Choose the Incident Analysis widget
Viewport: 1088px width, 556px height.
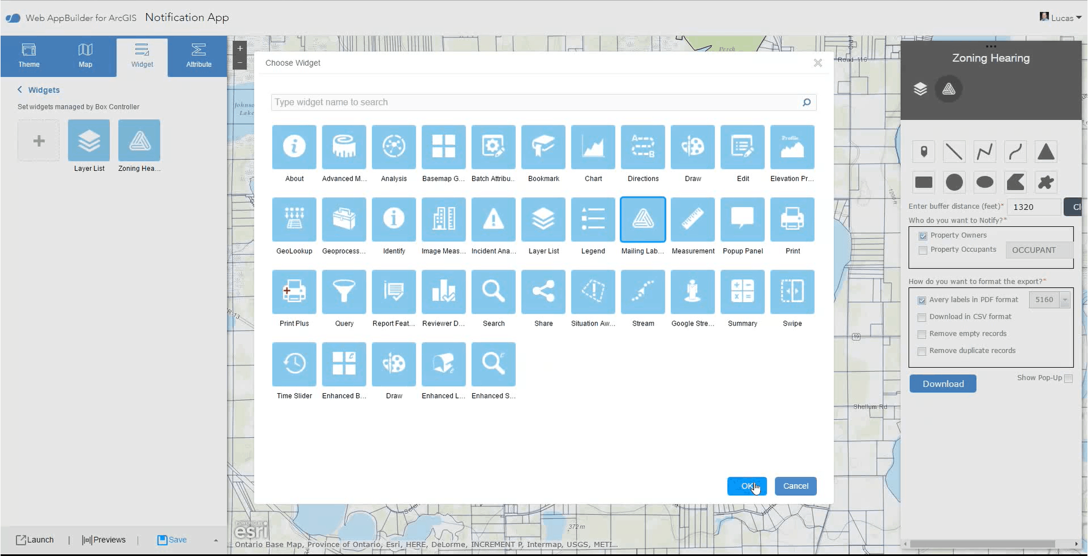pyautogui.click(x=493, y=220)
